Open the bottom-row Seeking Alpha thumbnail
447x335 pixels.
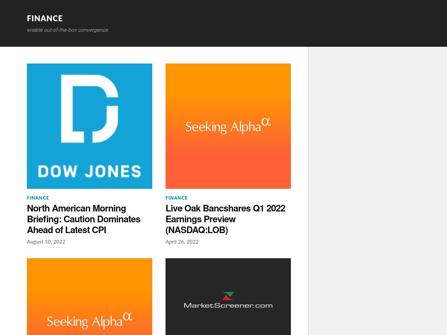89,297
